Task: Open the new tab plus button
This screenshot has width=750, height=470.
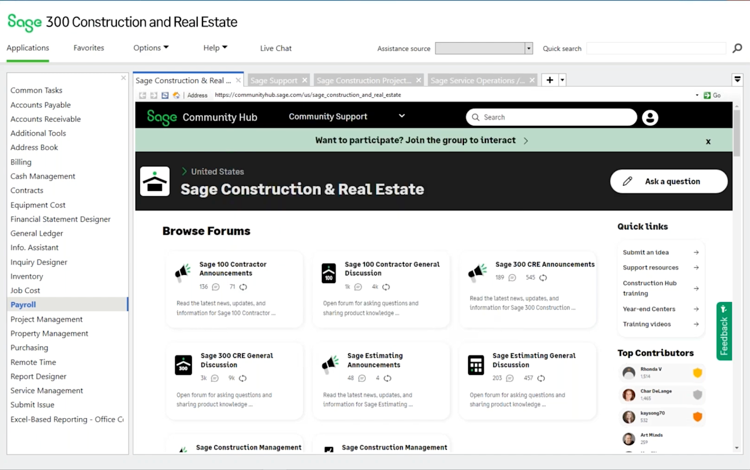Action: 550,80
